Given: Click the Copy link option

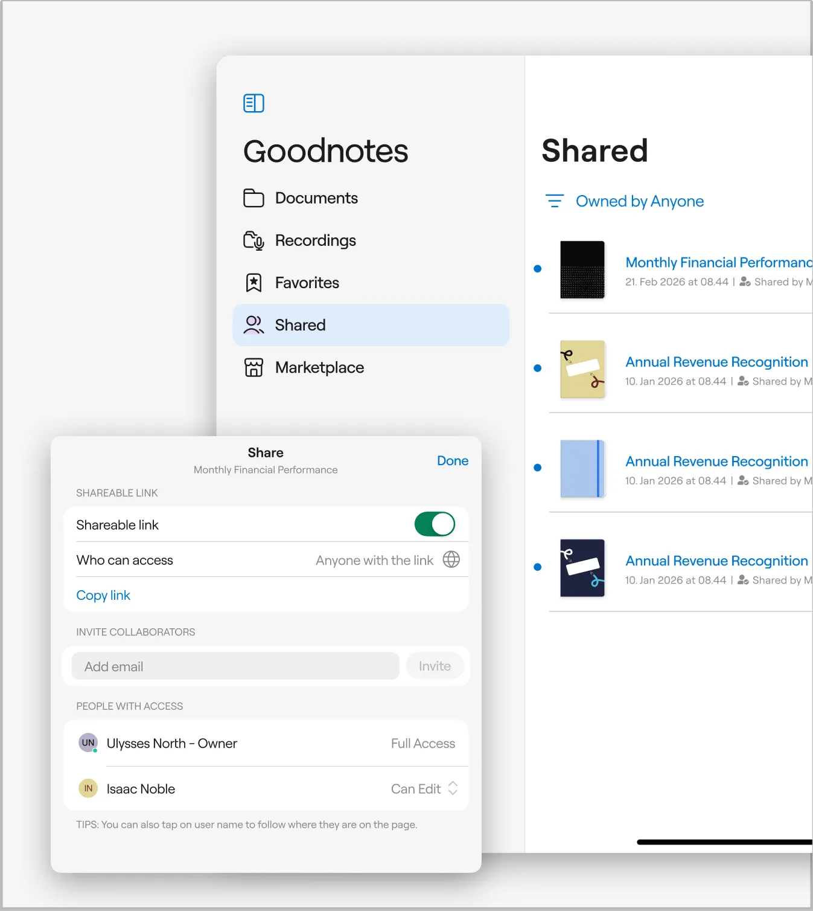Looking at the screenshot, I should coord(103,595).
